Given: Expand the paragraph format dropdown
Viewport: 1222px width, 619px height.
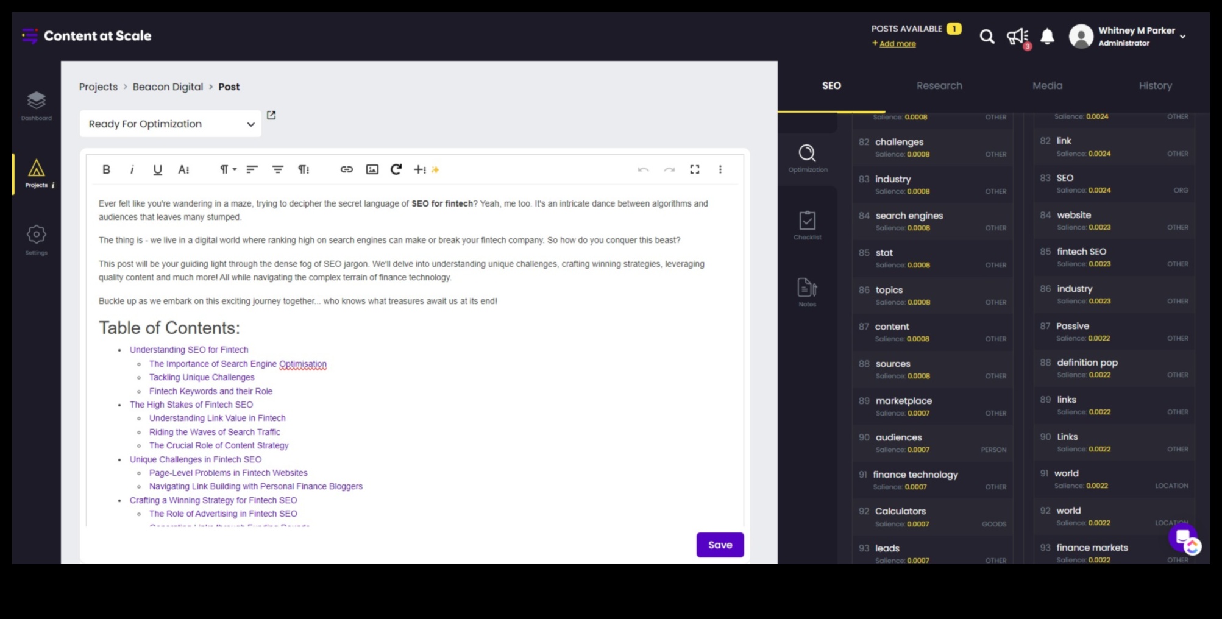Looking at the screenshot, I should coord(228,170).
